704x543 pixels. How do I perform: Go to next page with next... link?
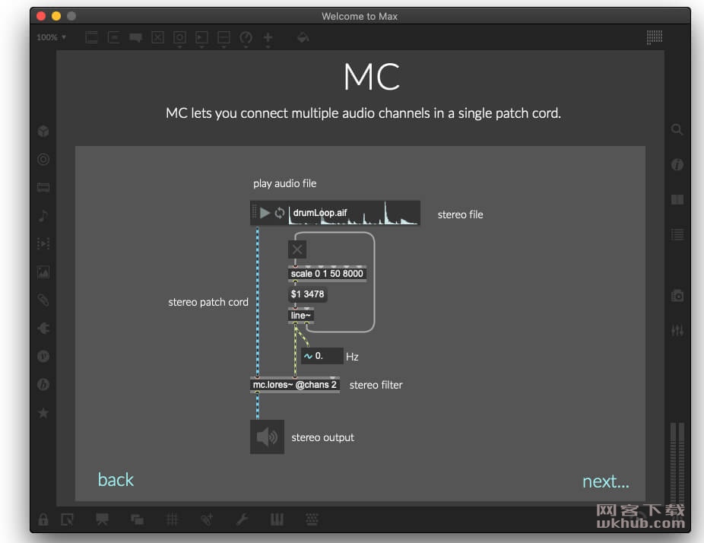(606, 481)
